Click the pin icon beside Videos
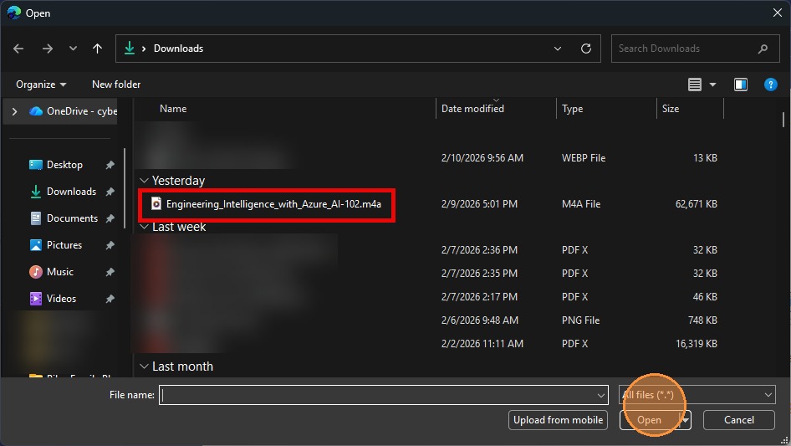The width and height of the screenshot is (791, 446). click(110, 299)
